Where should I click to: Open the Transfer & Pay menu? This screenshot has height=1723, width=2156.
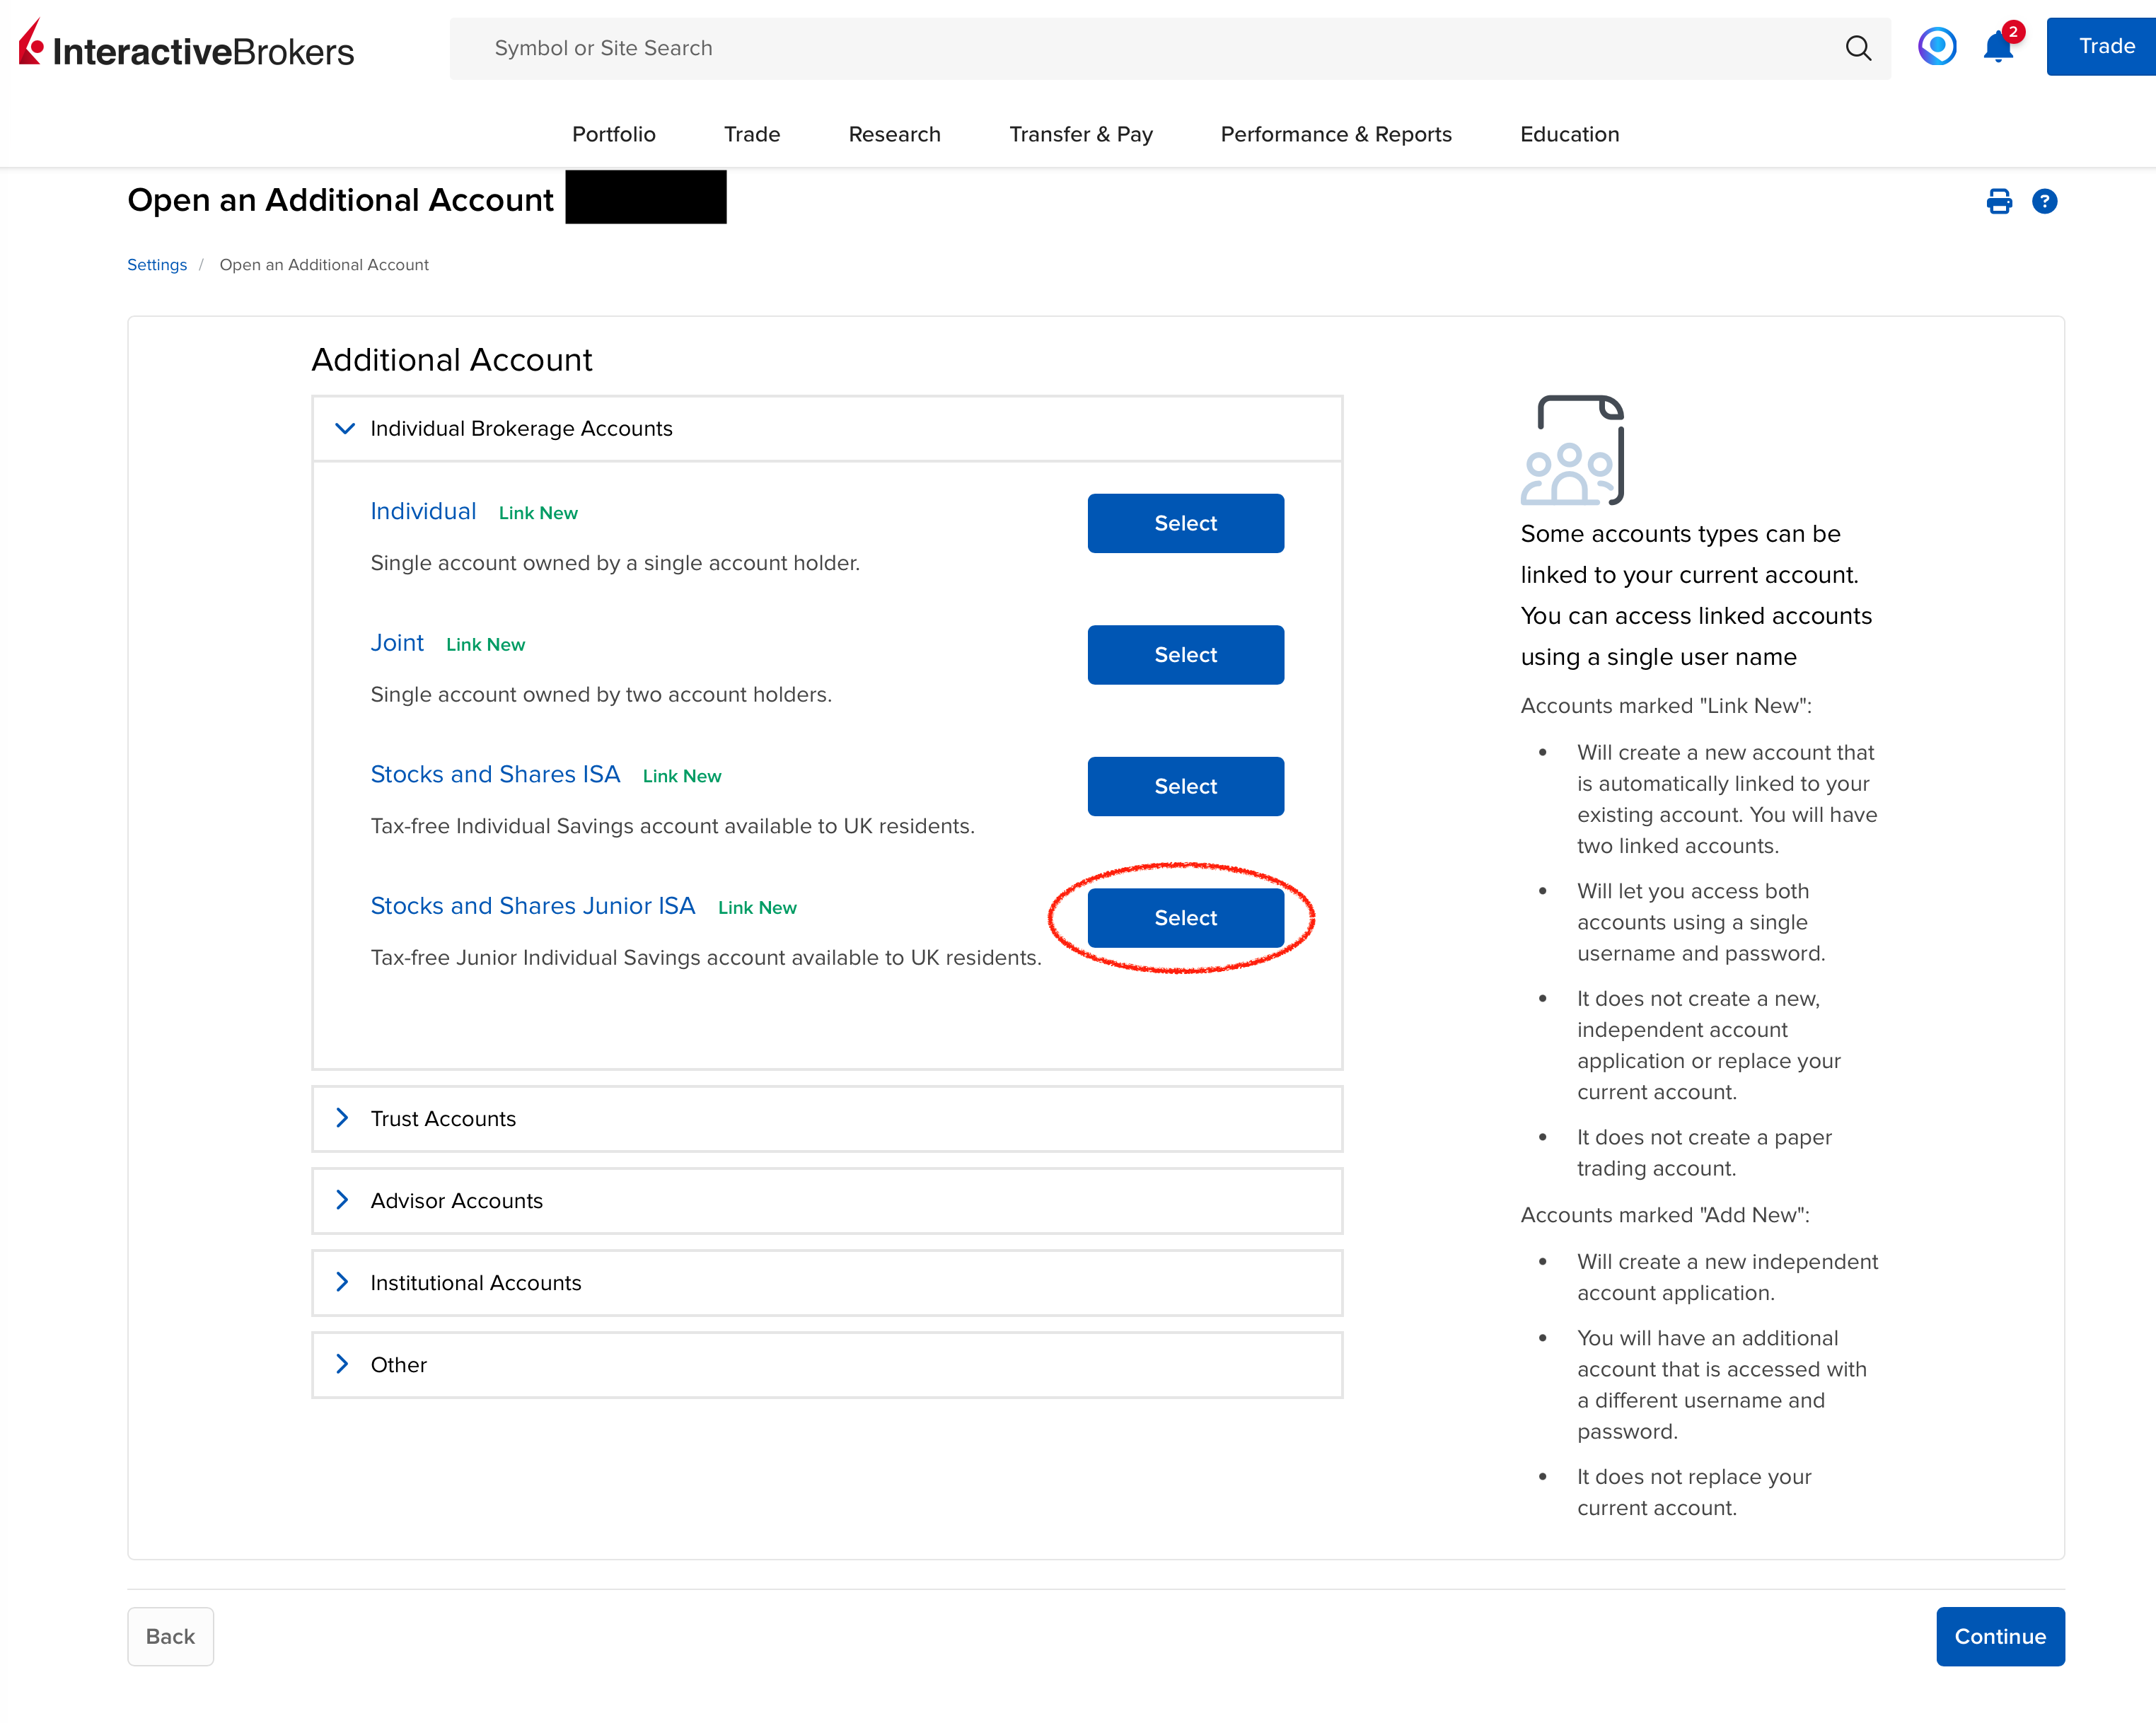point(1080,134)
